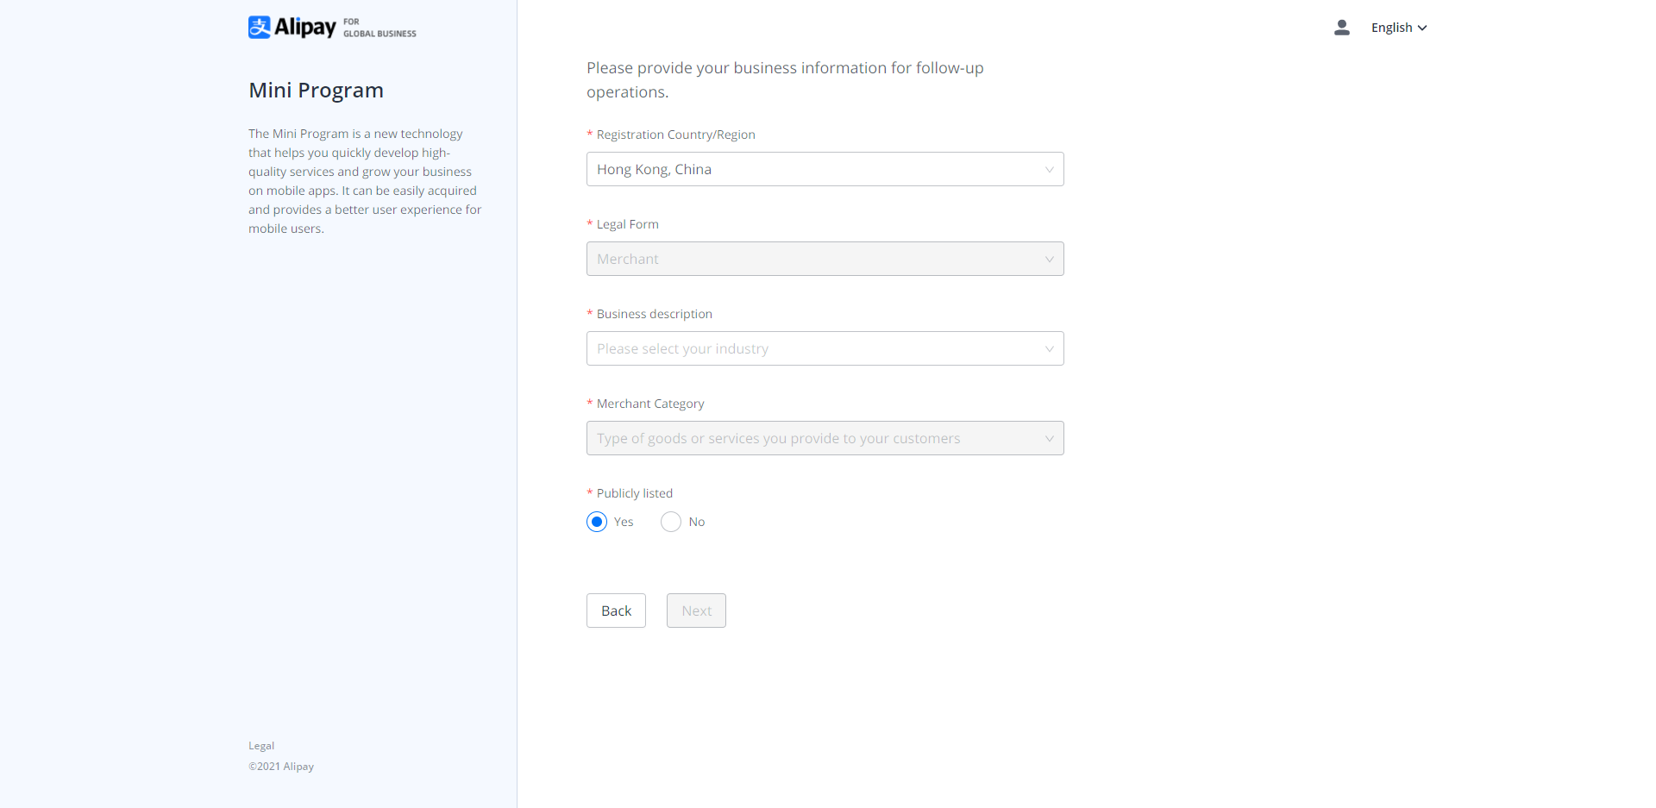Select Yes for Publicly listed
The height and width of the screenshot is (808, 1656).
point(597,522)
